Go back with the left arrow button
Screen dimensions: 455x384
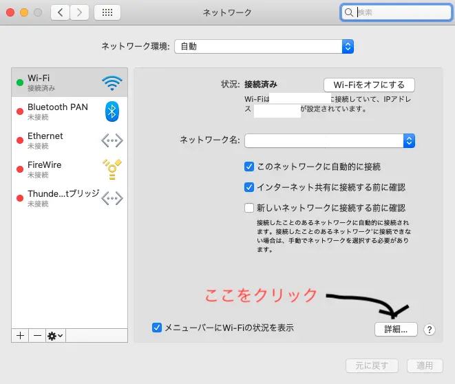[x=60, y=12]
